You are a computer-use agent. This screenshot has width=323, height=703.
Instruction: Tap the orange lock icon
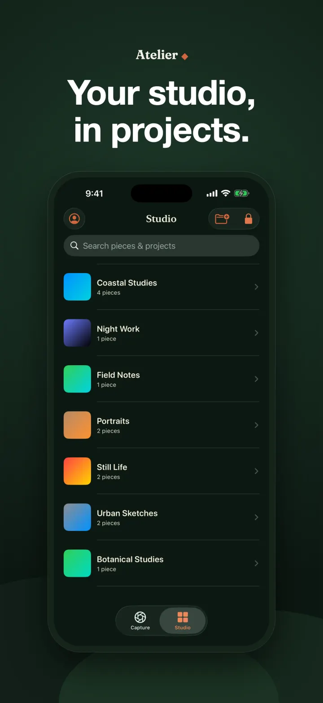(248, 219)
